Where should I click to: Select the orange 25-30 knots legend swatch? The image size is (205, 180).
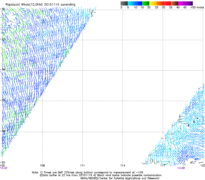(x=160, y=3)
